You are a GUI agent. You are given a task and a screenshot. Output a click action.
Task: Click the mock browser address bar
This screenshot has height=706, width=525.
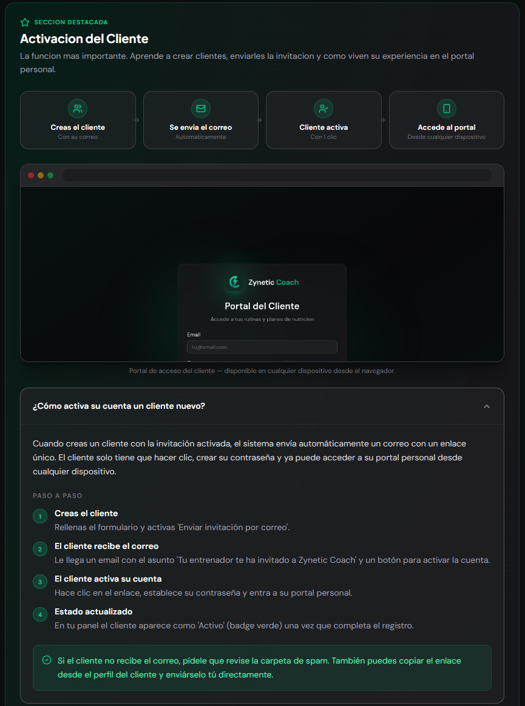point(277,175)
